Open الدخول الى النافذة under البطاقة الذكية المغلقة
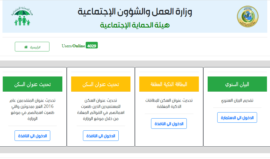The width and height of the screenshot is (270, 159). (x=169, y=124)
